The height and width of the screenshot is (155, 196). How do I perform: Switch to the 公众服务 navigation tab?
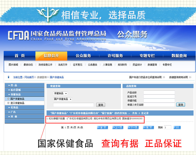[x=83, y=56]
